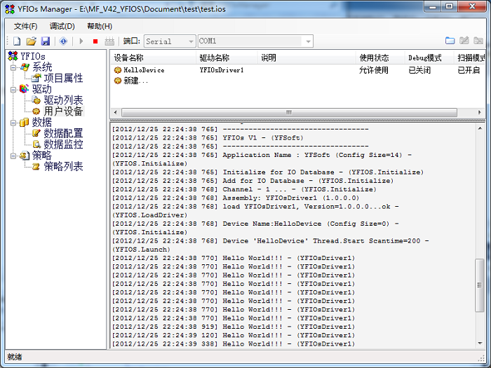The height and width of the screenshot is (368, 491).
Task: Click the 项目属性 icon
Action: [36, 78]
